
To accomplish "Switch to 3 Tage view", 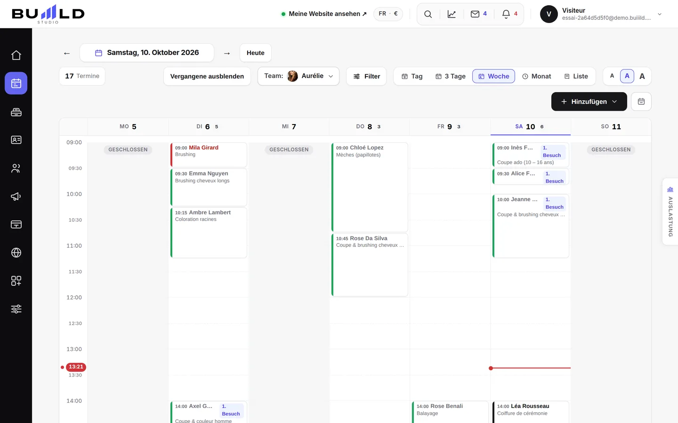I will pyautogui.click(x=451, y=76).
